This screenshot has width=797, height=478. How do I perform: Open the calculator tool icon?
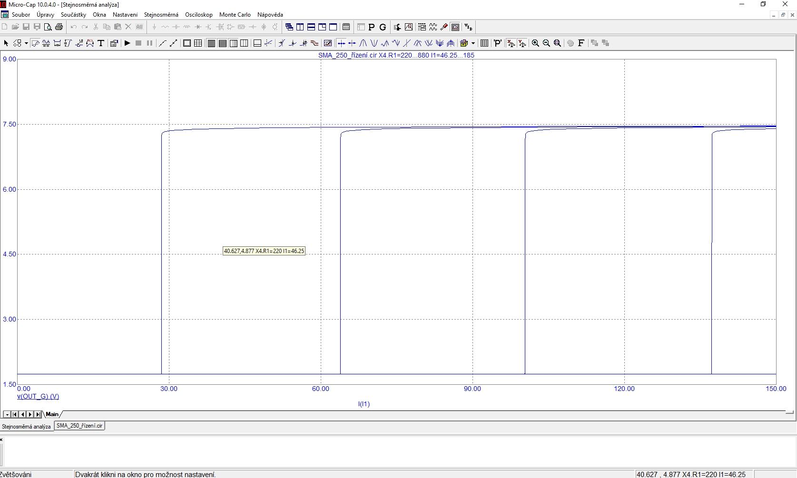(346, 27)
